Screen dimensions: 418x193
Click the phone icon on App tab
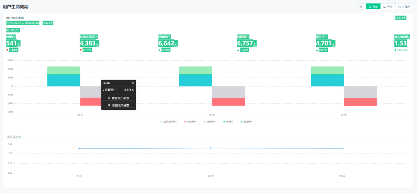pos(370,7)
